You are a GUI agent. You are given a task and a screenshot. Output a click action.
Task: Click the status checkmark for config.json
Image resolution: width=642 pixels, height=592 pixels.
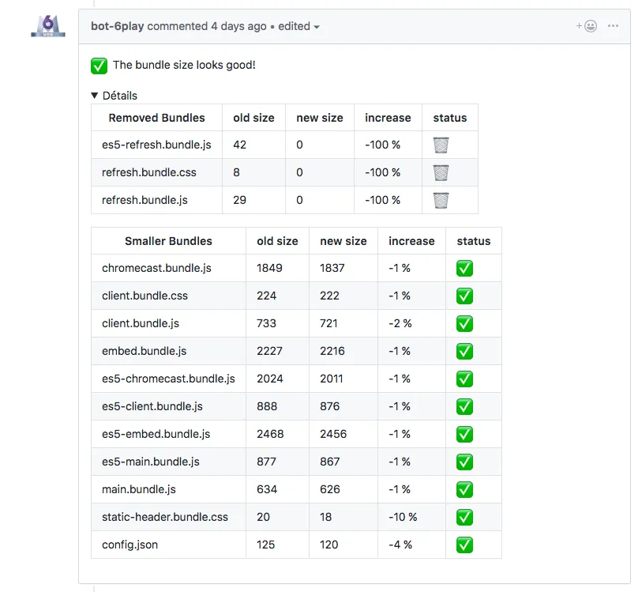pos(464,545)
